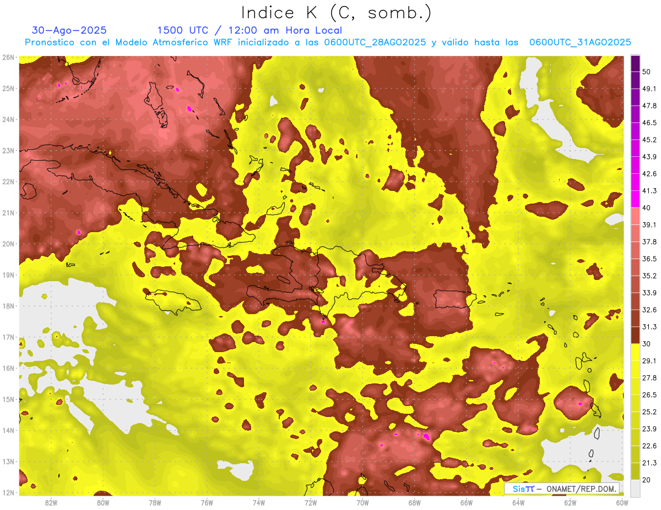Screen dimensions: 661x510
Task: Click the 23N latitude axis label
Action: (x=8, y=150)
